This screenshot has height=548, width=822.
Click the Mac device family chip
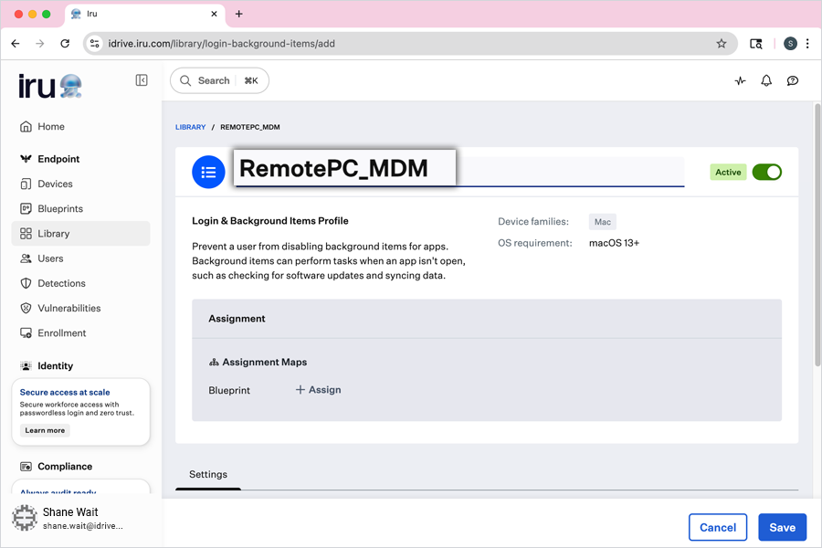point(602,221)
